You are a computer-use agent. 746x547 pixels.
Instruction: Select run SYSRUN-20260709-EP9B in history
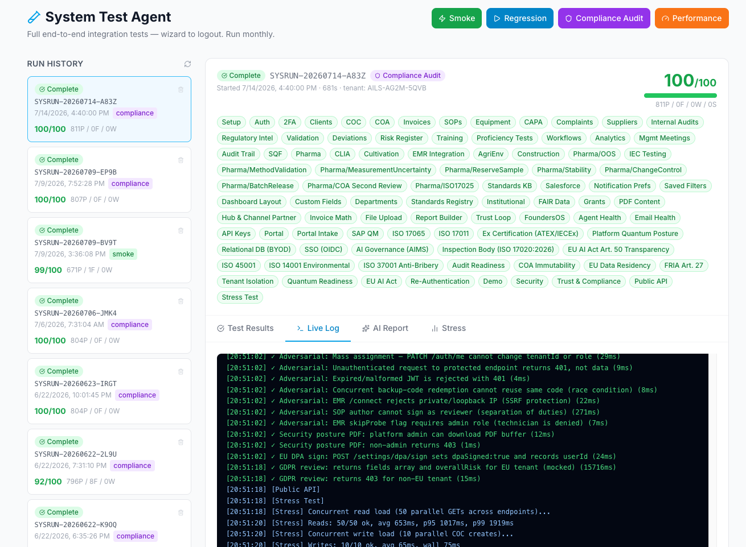[109, 180]
